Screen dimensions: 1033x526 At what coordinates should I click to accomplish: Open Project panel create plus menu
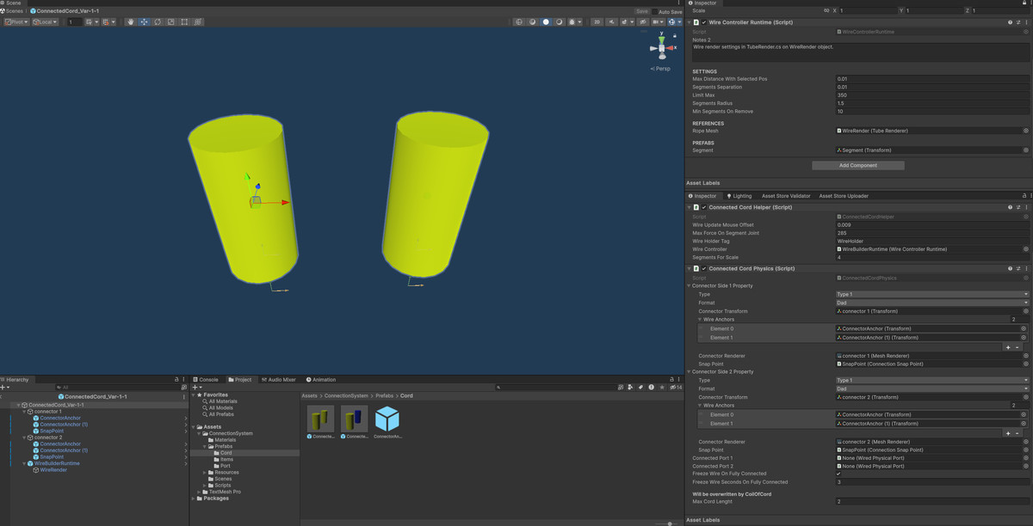[197, 388]
